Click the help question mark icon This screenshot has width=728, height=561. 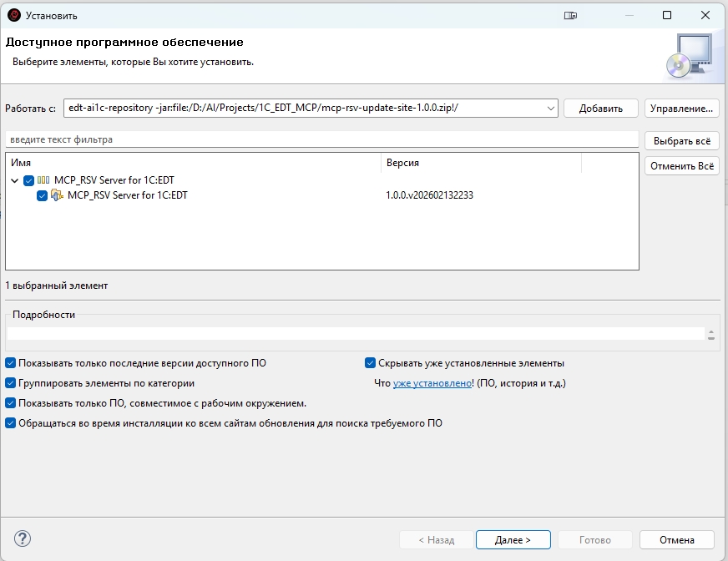[23, 539]
